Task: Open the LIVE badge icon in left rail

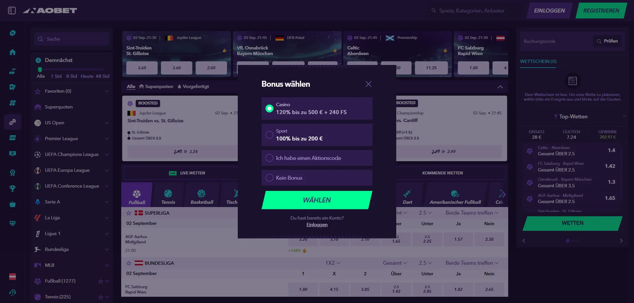Action: (x=13, y=137)
